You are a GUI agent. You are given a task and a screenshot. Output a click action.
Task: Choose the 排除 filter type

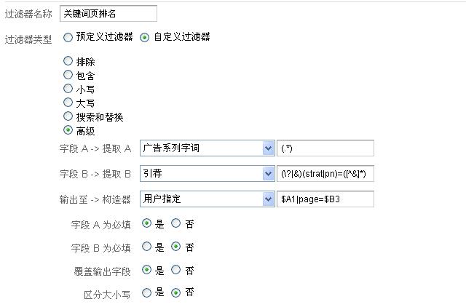68,61
